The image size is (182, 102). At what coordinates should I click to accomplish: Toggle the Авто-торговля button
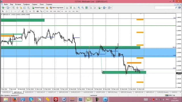[56, 8]
